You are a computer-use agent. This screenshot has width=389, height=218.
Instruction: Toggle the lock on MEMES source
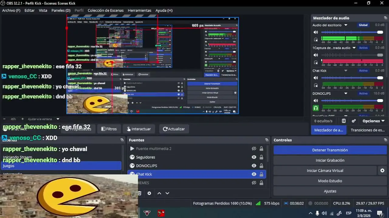click(261, 183)
